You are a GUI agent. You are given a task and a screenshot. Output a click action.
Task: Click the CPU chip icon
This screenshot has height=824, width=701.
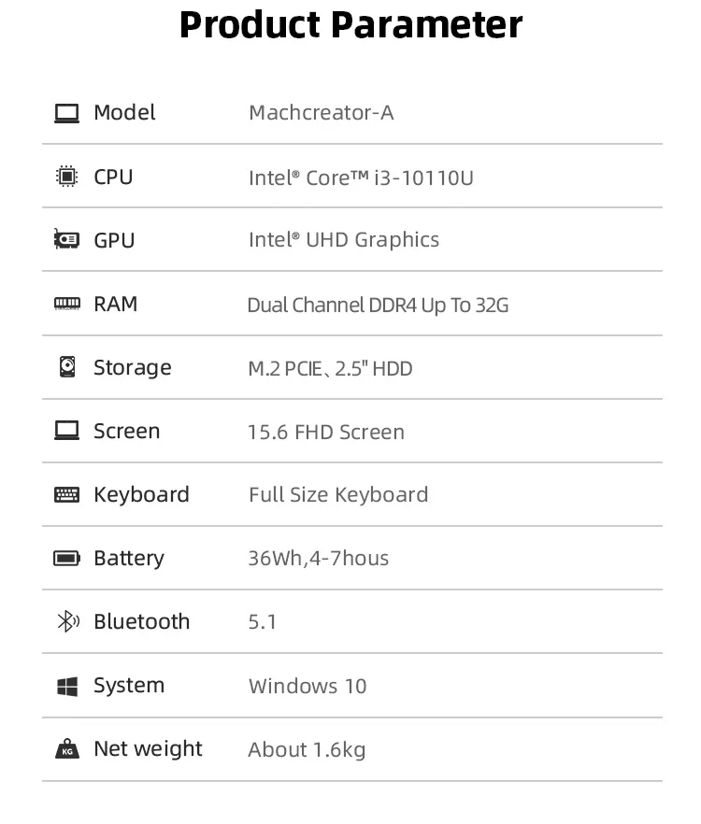66,177
